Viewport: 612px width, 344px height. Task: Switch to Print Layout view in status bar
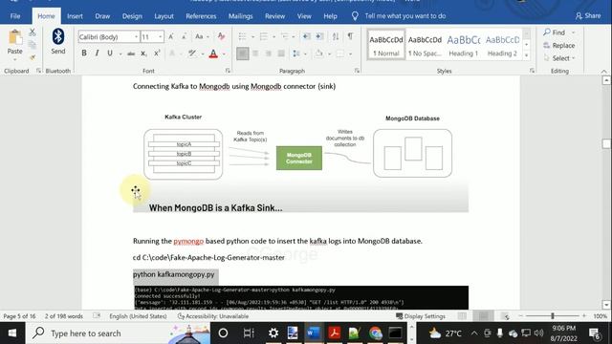484,316
